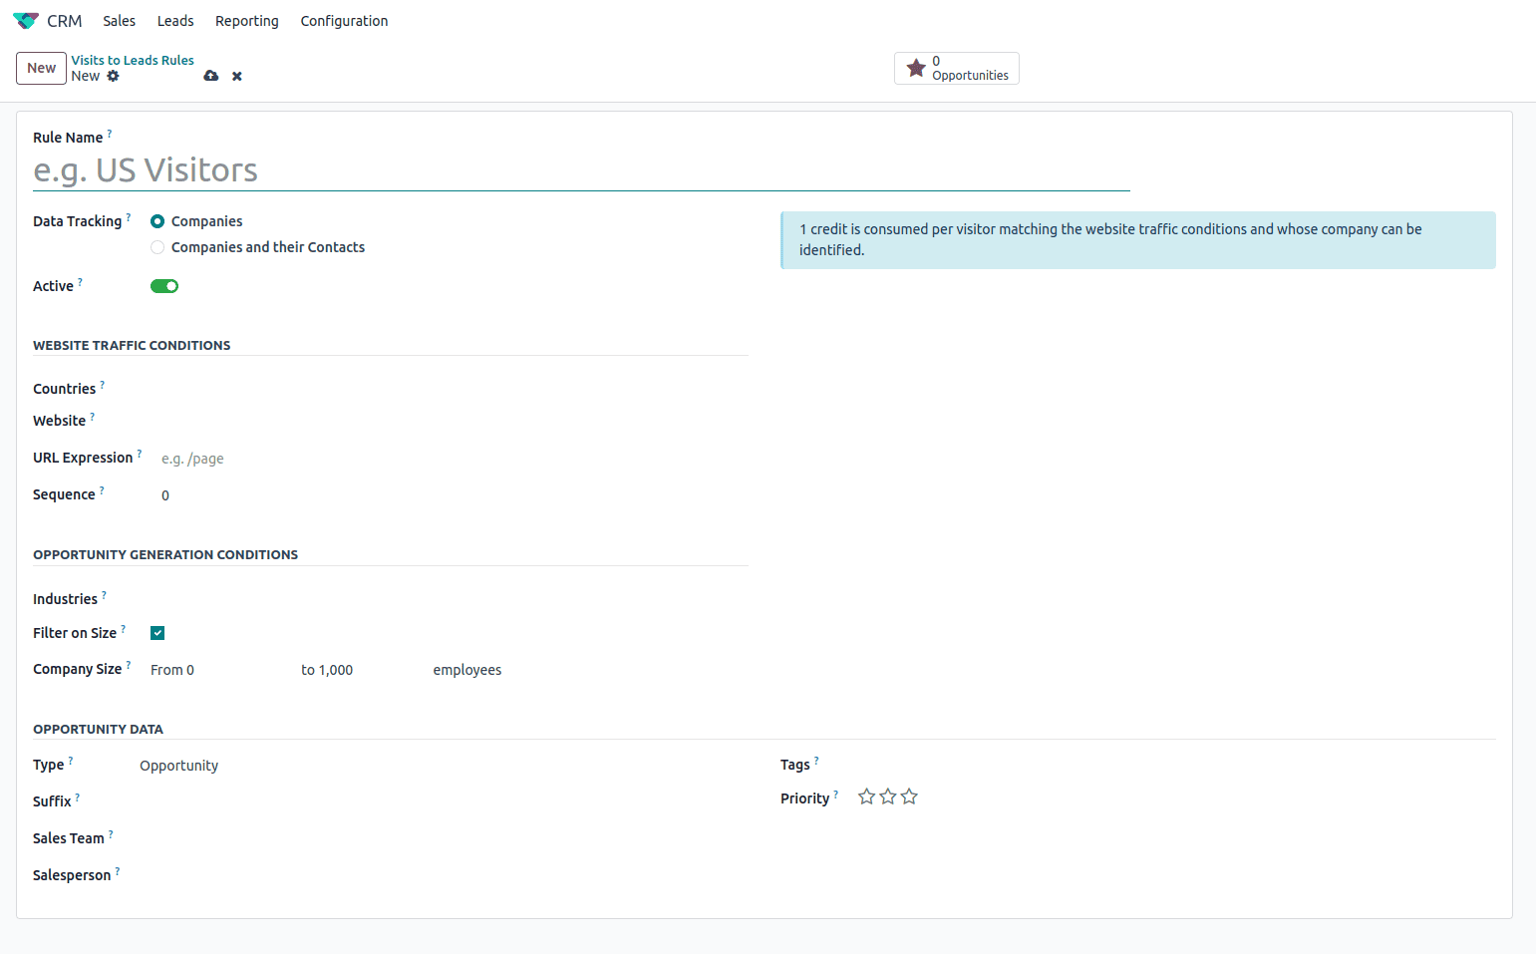Viewport: 1536px width, 954px height.
Task: Save the record via the cloud icon
Action: pos(210,76)
